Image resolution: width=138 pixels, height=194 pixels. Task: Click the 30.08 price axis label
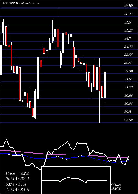pos(128,104)
